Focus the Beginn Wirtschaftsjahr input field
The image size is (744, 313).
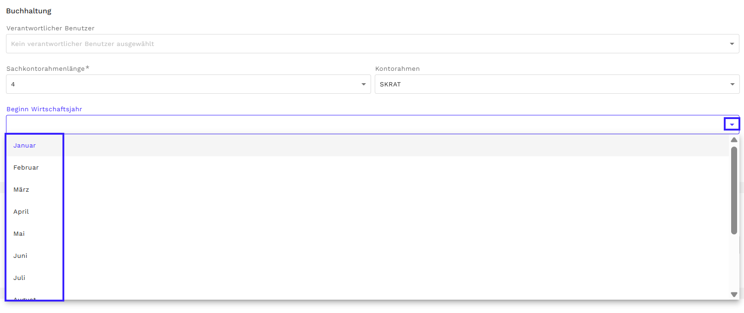tap(363, 125)
